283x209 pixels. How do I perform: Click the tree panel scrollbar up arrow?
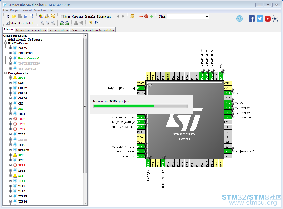(x=85, y=36)
